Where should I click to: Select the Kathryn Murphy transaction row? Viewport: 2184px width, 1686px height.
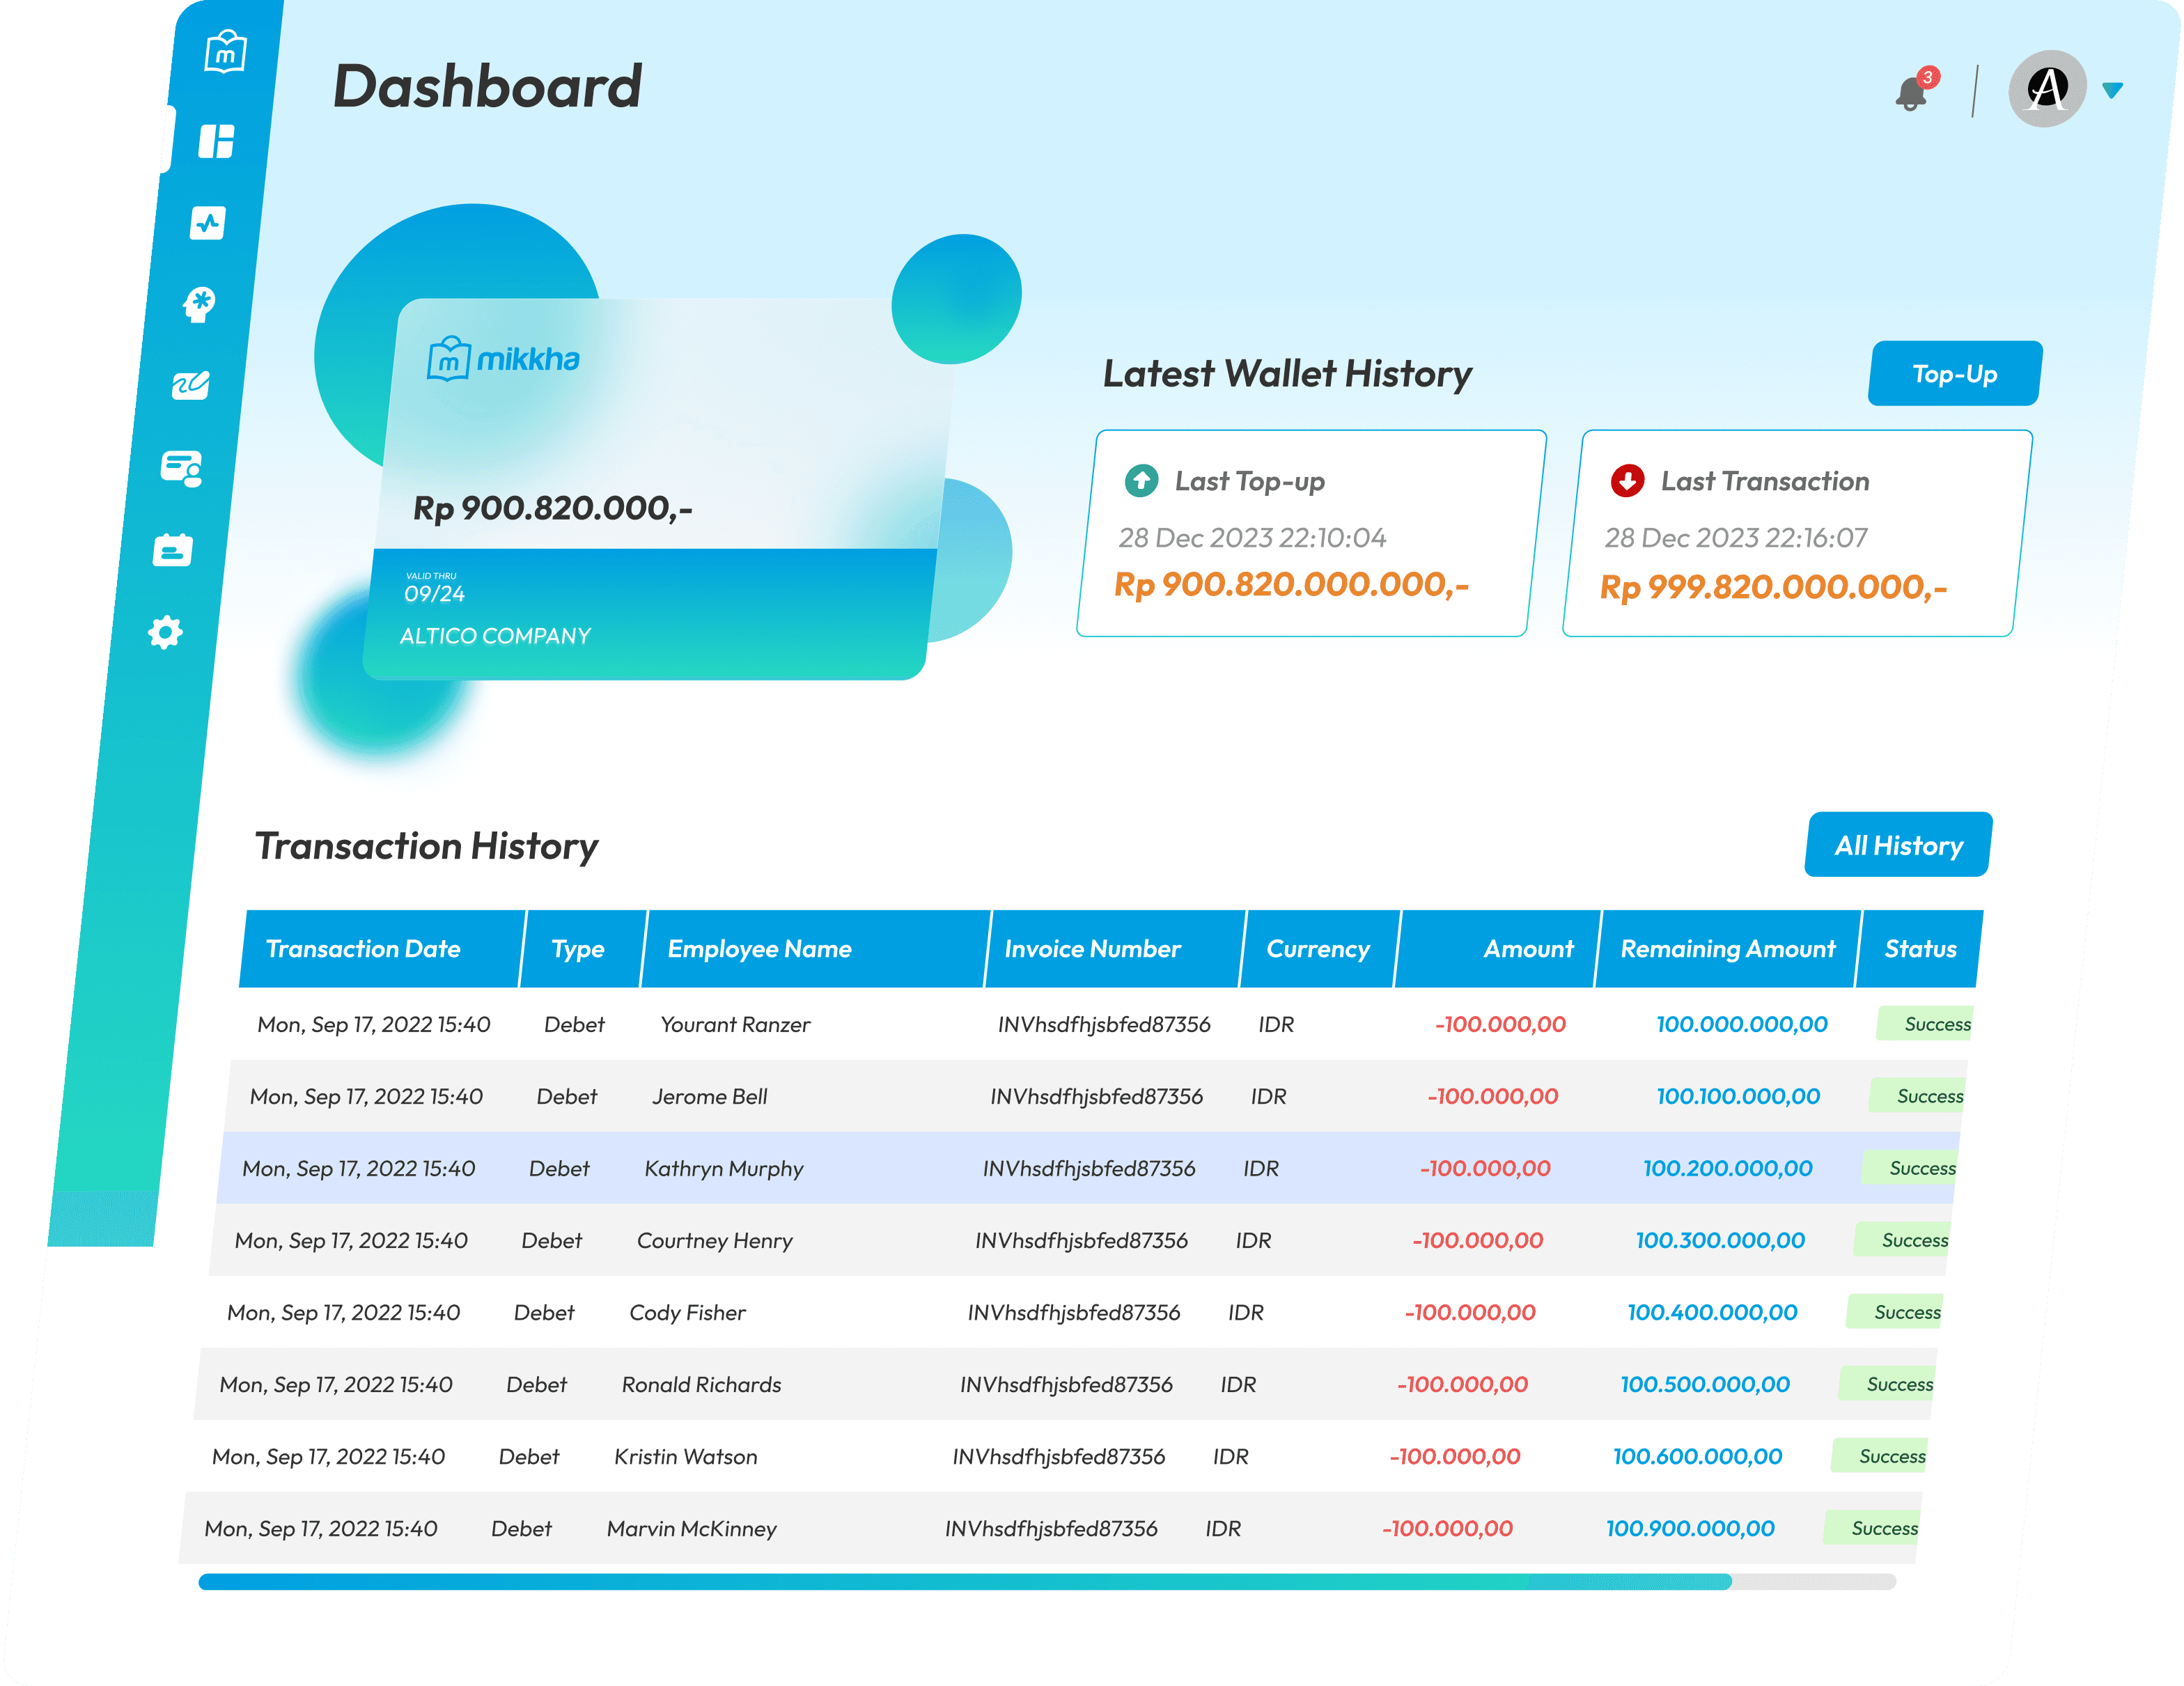(723, 1168)
